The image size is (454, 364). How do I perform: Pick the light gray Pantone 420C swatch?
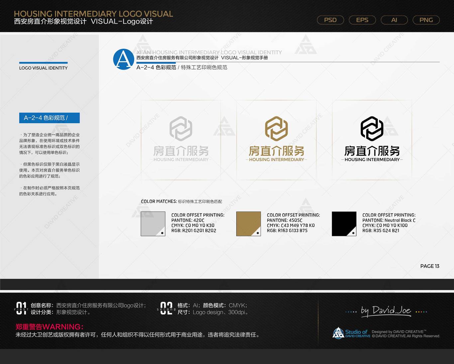(x=153, y=224)
